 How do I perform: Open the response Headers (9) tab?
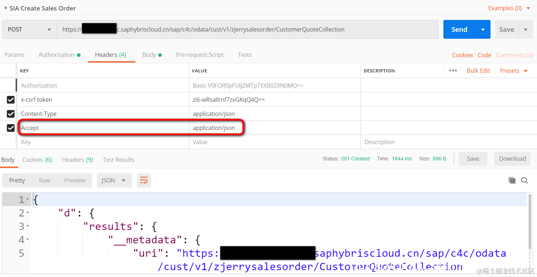[77, 160]
